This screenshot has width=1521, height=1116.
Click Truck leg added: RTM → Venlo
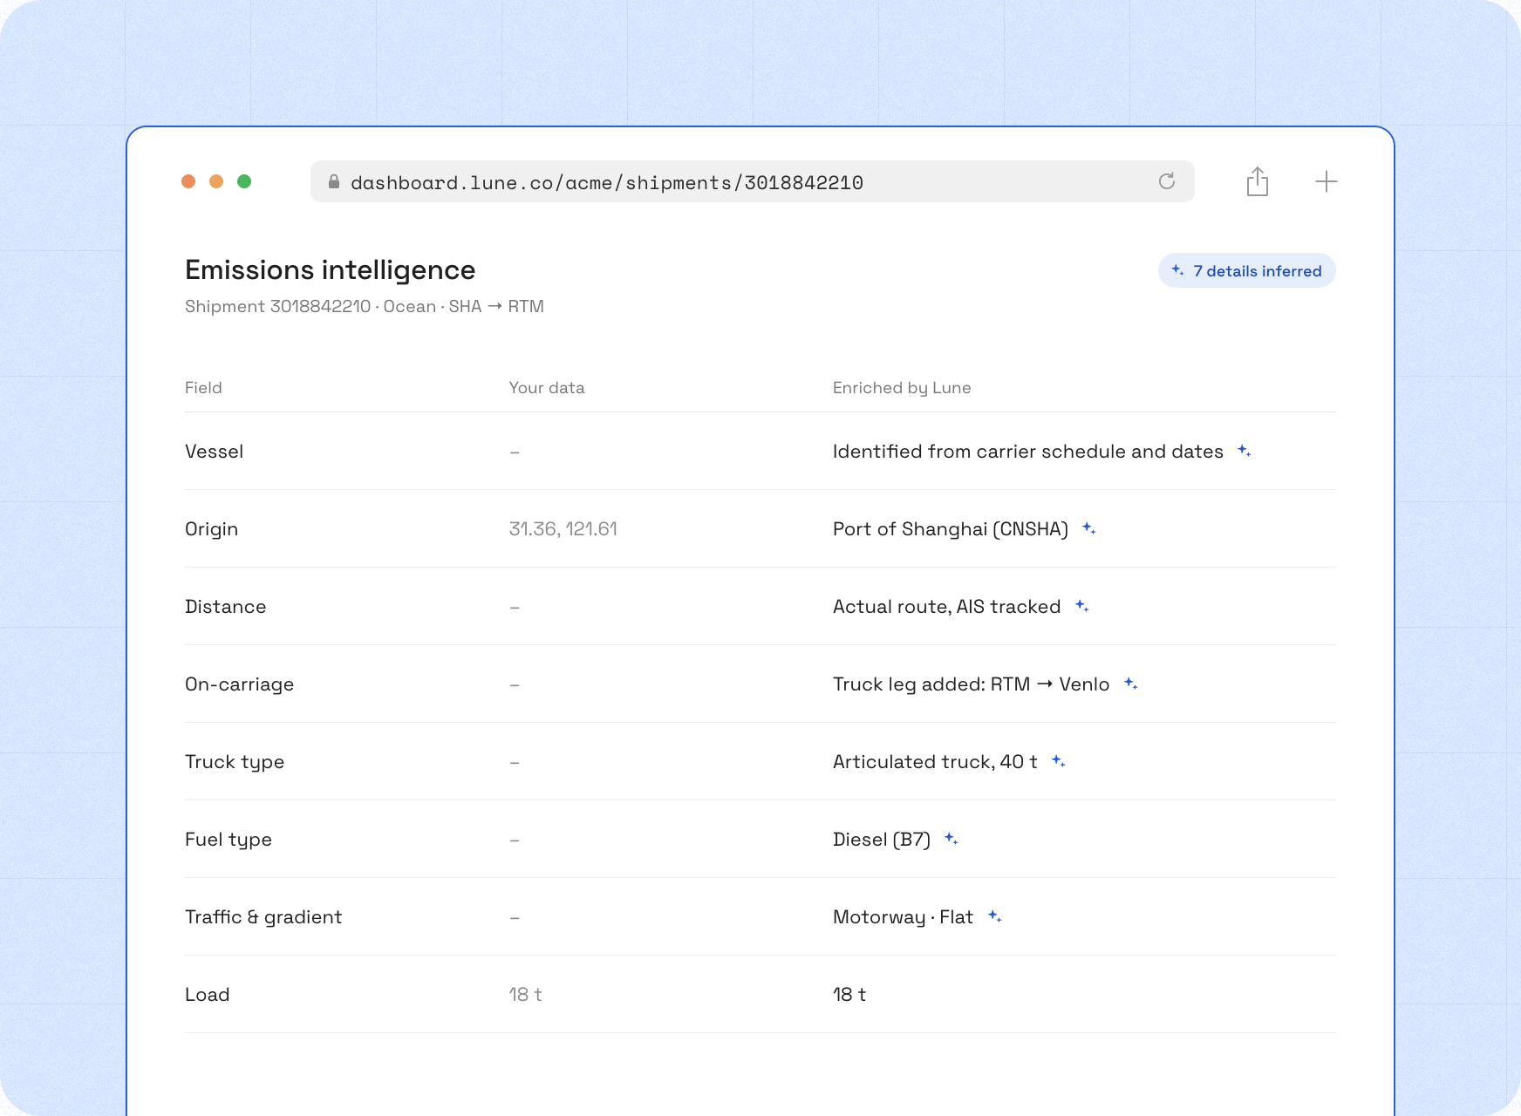pyautogui.click(x=972, y=684)
